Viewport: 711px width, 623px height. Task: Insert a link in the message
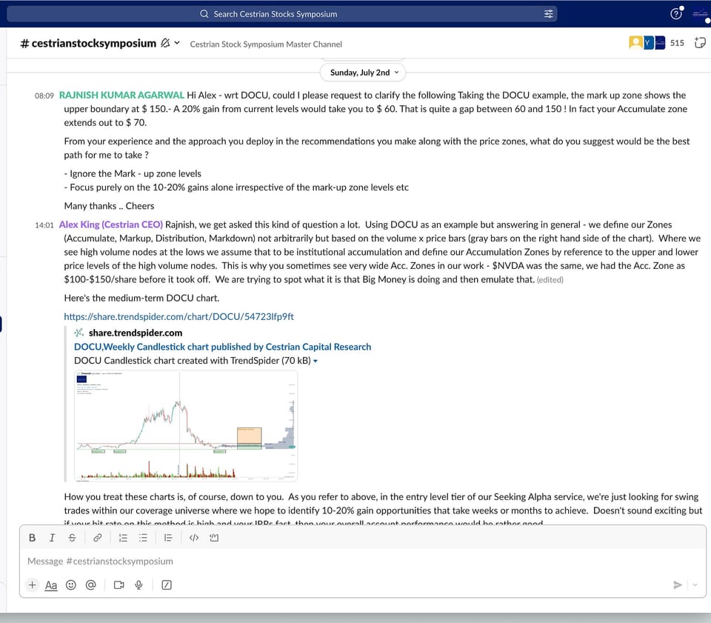[x=98, y=538]
